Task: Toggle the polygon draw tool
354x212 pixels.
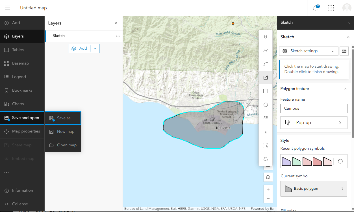Action: pos(266,78)
